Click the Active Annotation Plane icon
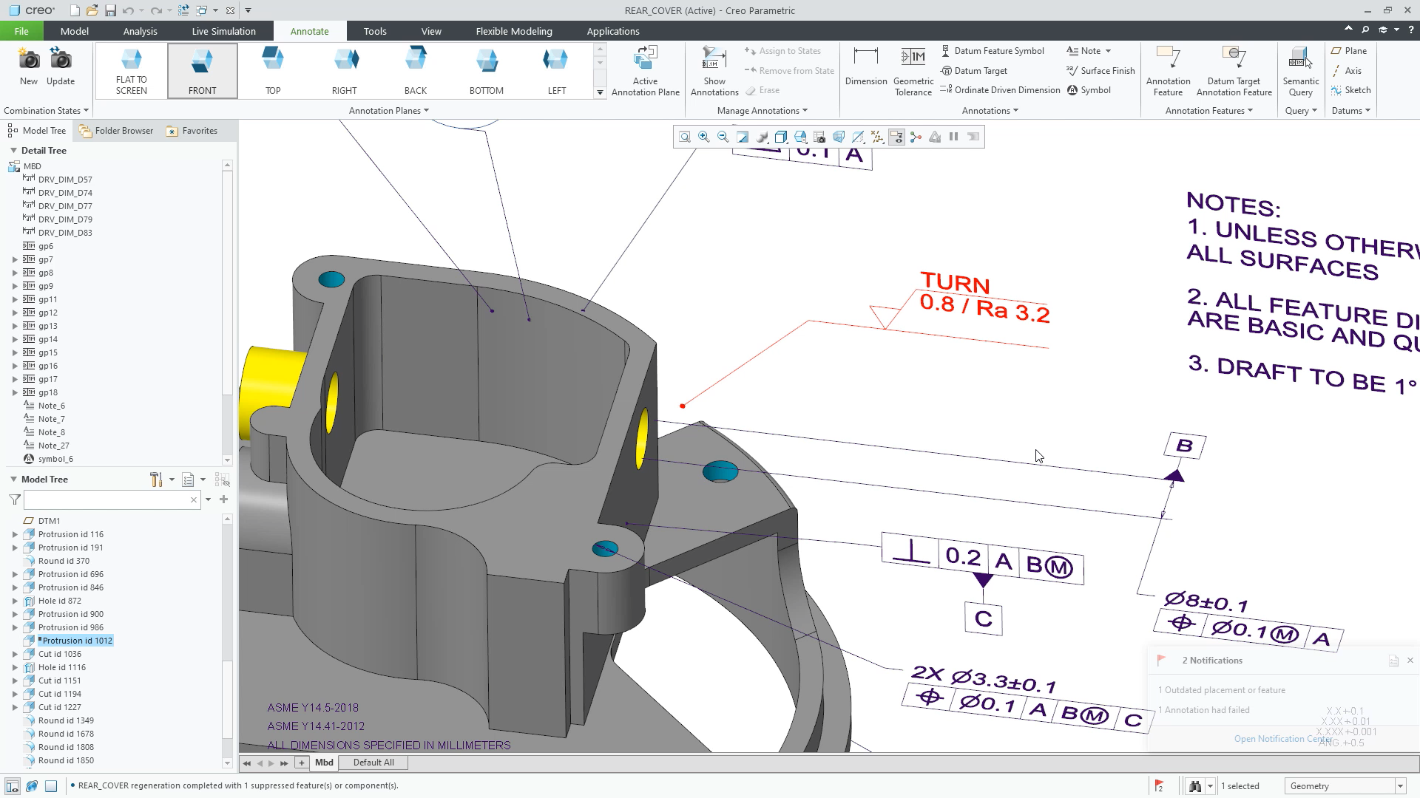This screenshot has height=798, width=1420. pos(646,58)
